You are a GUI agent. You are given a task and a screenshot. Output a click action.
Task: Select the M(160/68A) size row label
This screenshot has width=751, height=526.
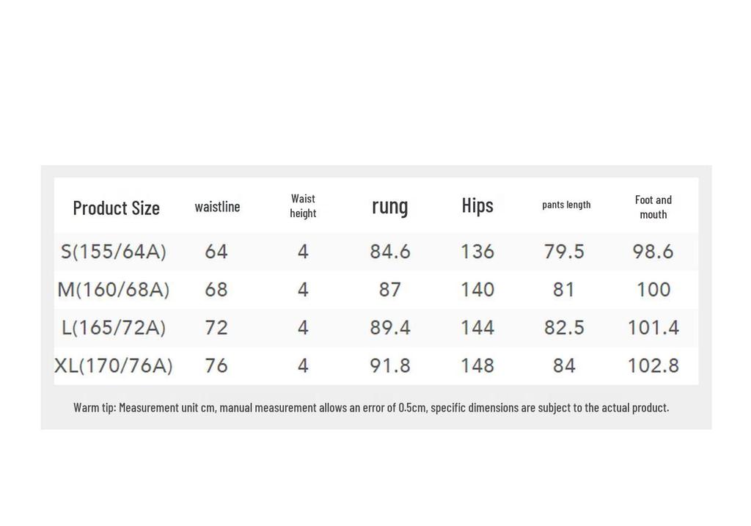click(114, 289)
